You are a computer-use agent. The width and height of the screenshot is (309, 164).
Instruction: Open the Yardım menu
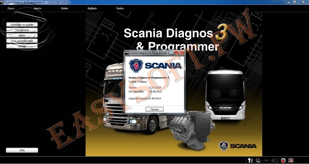pyautogui.click(x=120, y=8)
